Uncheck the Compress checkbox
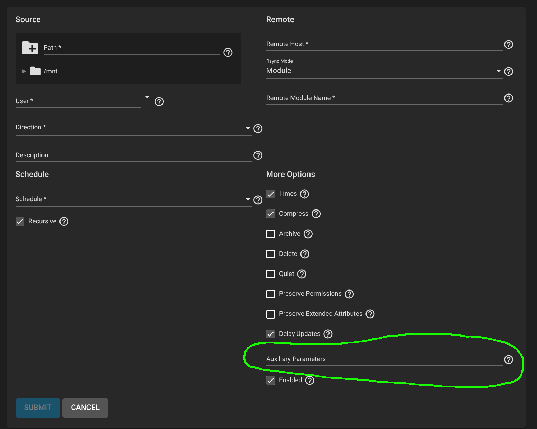The width and height of the screenshot is (537, 429). tap(271, 214)
